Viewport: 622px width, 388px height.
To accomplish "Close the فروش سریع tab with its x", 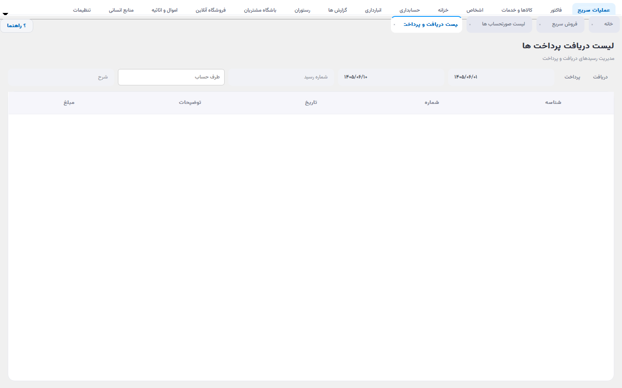I will 540,25.
